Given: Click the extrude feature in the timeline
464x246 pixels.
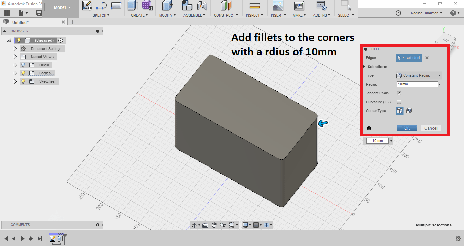Looking at the screenshot, I should tap(60, 239).
